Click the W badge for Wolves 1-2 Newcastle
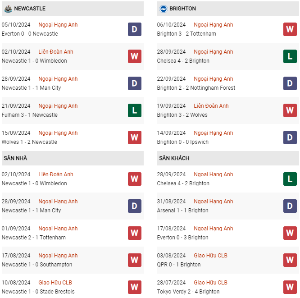The height and width of the screenshot is (298, 300). coord(135,138)
